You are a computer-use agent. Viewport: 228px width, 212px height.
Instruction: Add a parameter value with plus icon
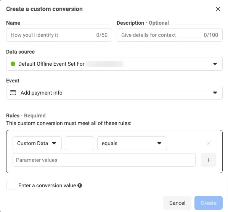click(x=209, y=160)
